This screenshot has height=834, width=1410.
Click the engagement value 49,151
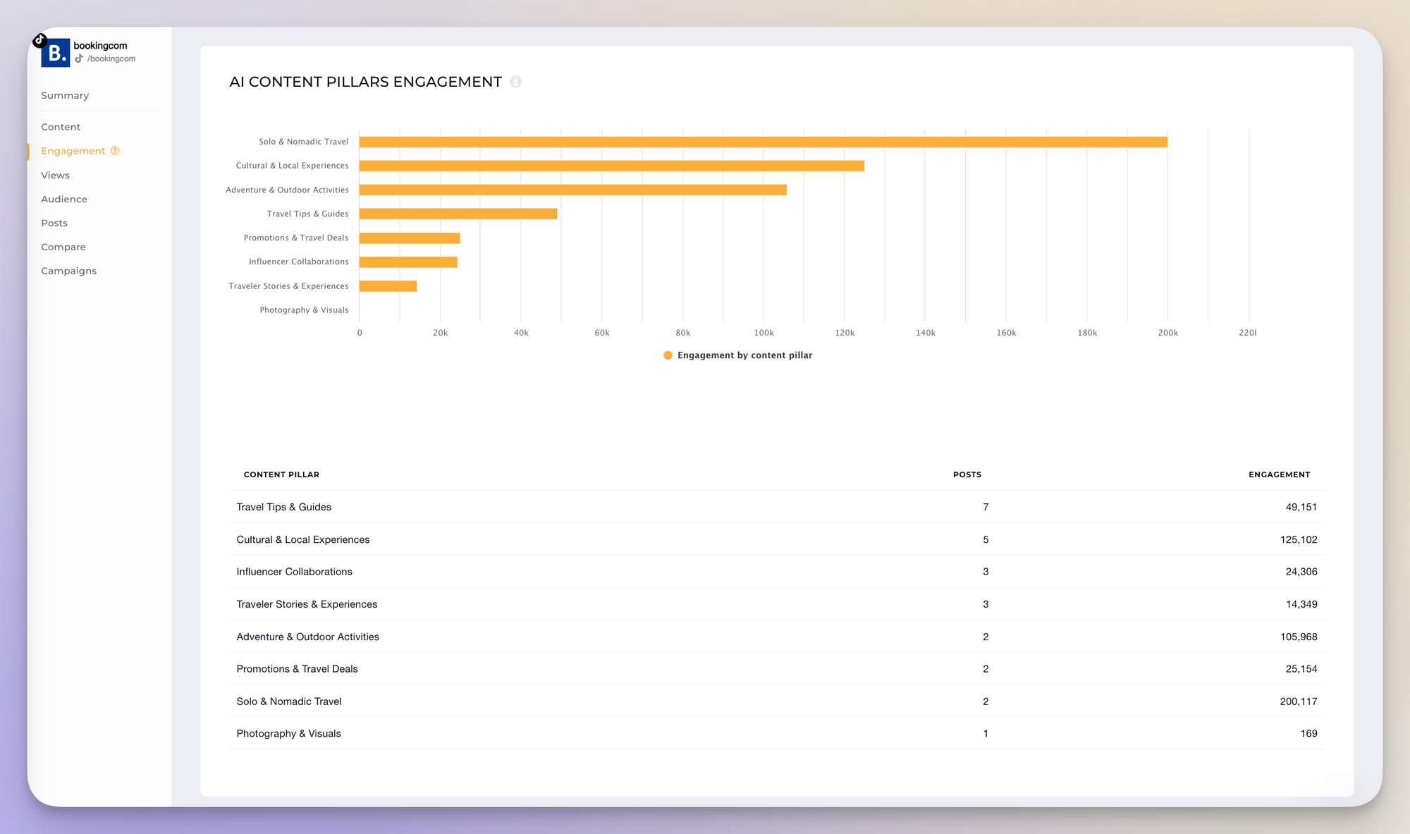tap(1301, 507)
